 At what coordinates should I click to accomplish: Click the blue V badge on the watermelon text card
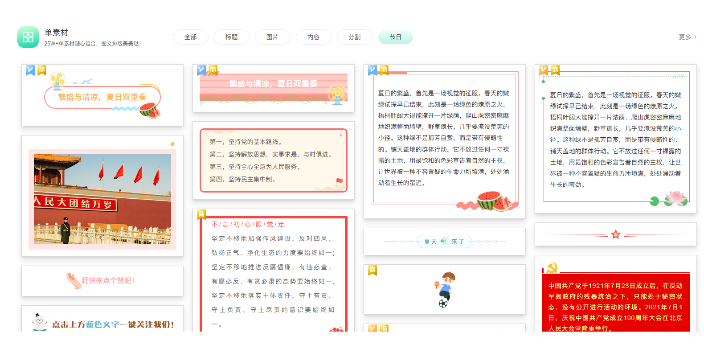tap(372, 70)
